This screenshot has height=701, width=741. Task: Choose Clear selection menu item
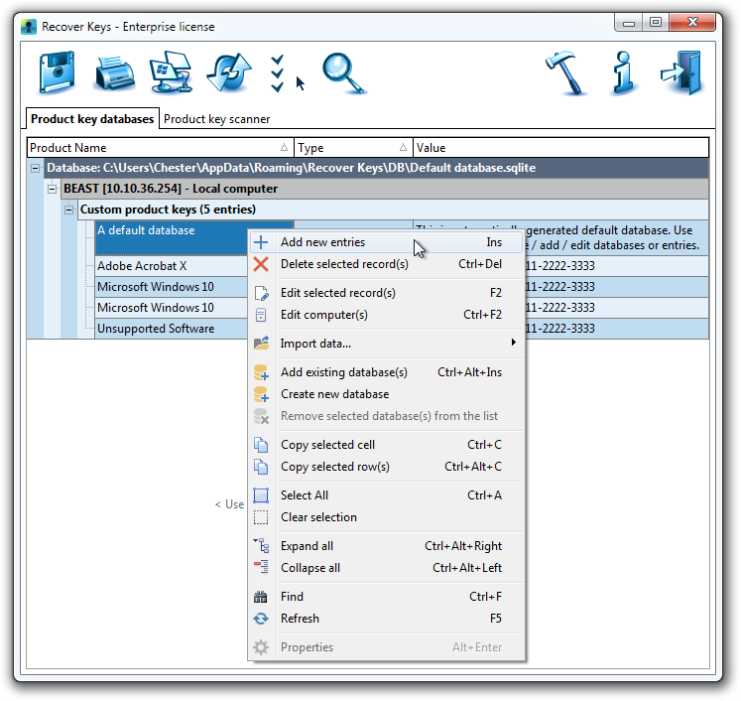(387, 517)
